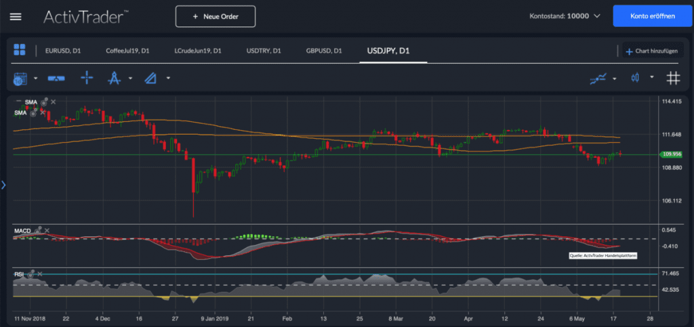This screenshot has width=694, height=327.
Task: Click price axis label 106.112
Action: point(671,200)
